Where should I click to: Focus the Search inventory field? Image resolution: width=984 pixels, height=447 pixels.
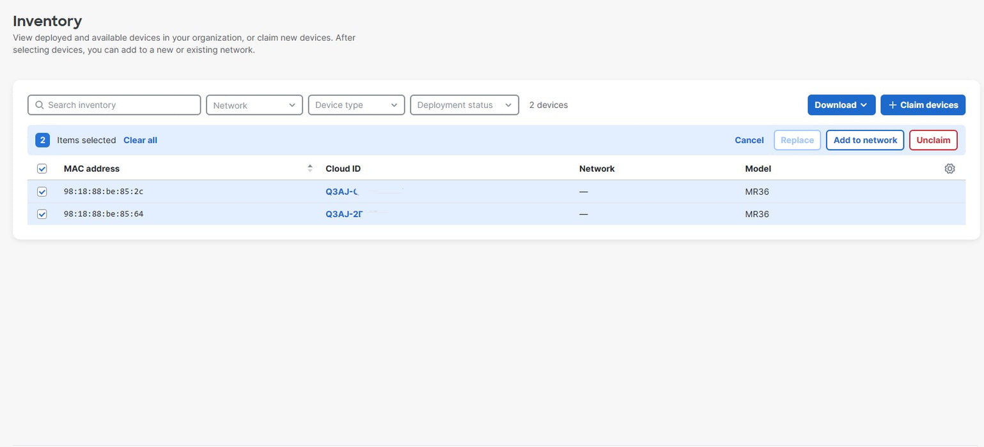click(114, 105)
